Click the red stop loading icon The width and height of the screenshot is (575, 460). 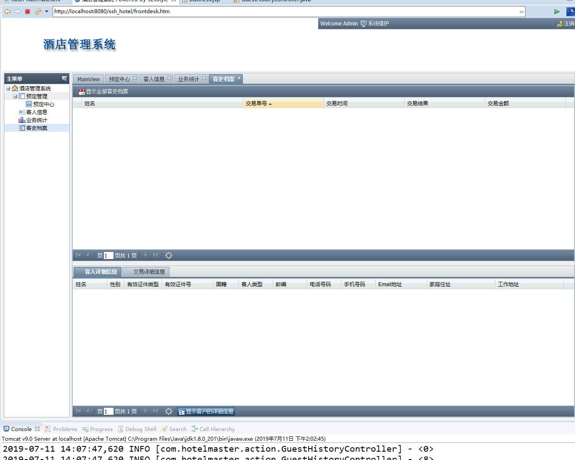click(28, 11)
